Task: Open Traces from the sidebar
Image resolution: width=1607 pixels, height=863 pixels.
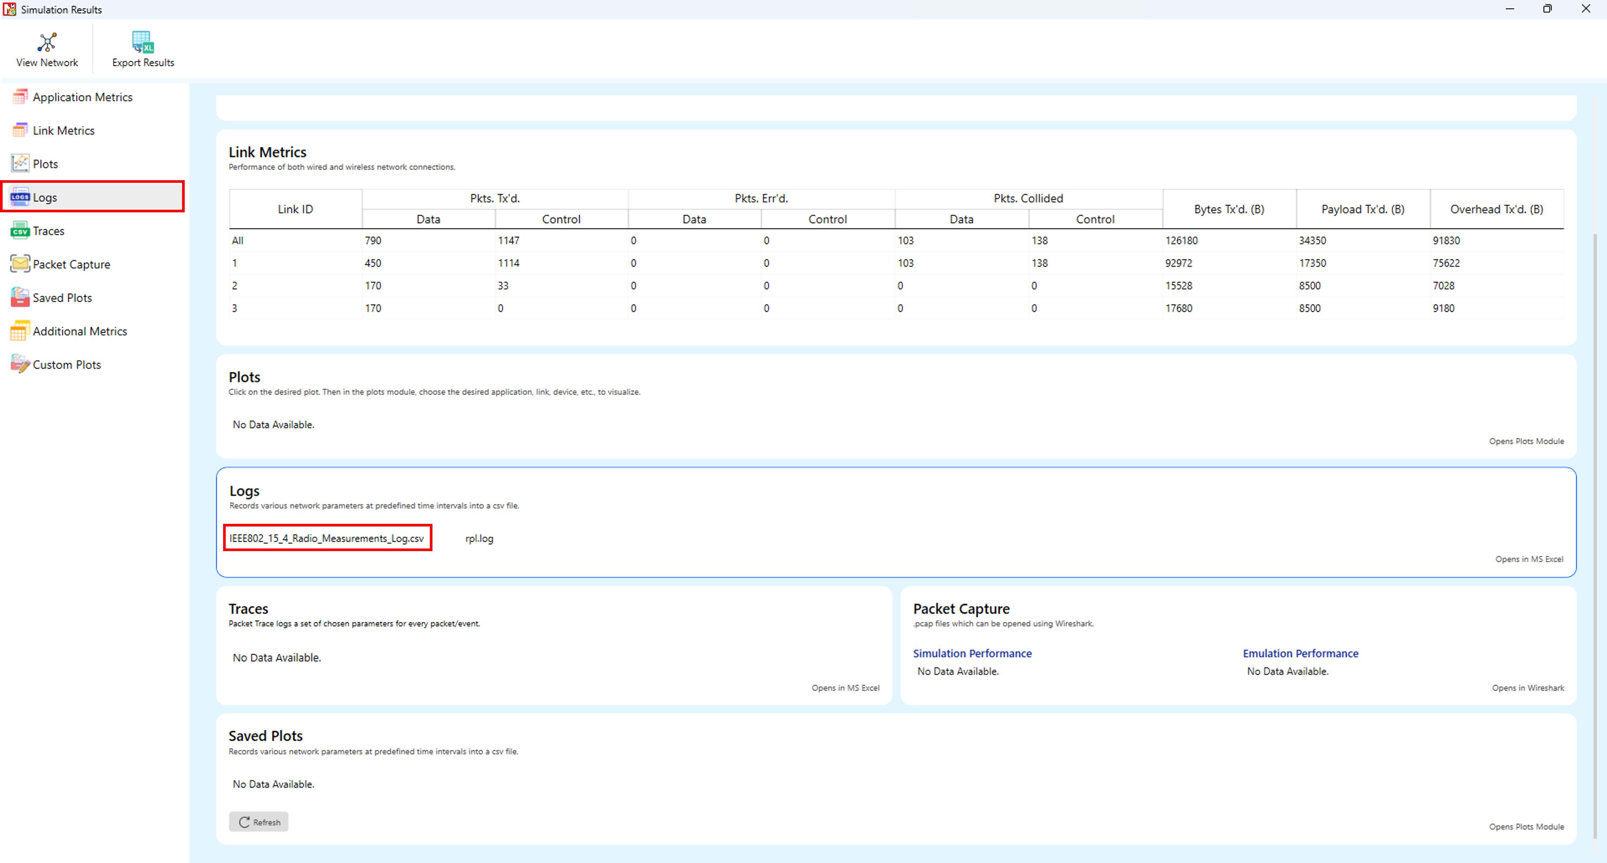Action: (48, 231)
